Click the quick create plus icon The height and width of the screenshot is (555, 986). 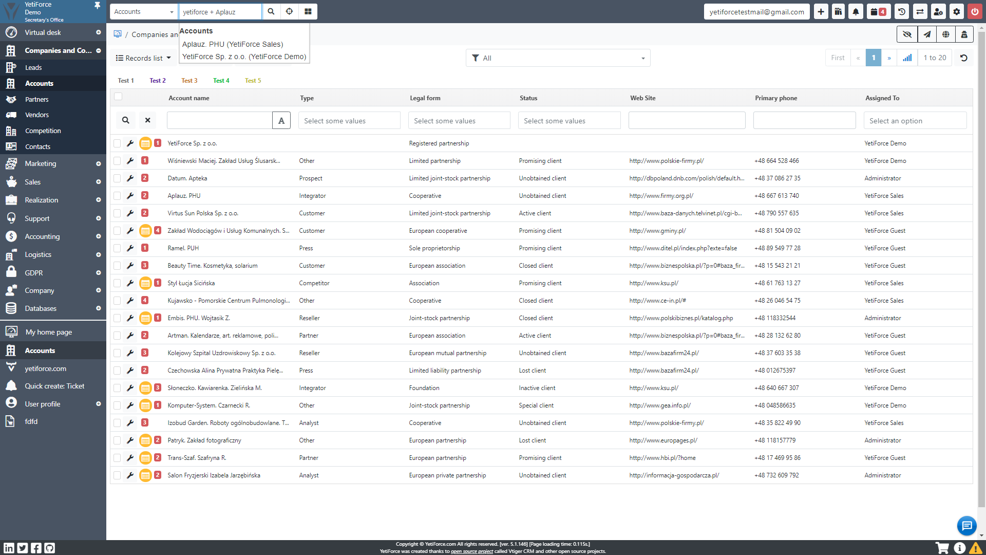click(821, 12)
